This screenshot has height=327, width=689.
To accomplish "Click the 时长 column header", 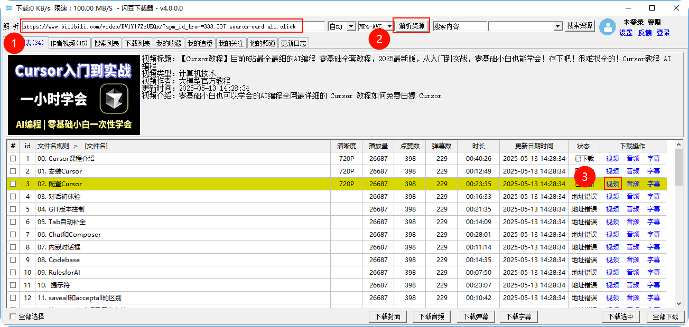I will [x=479, y=146].
